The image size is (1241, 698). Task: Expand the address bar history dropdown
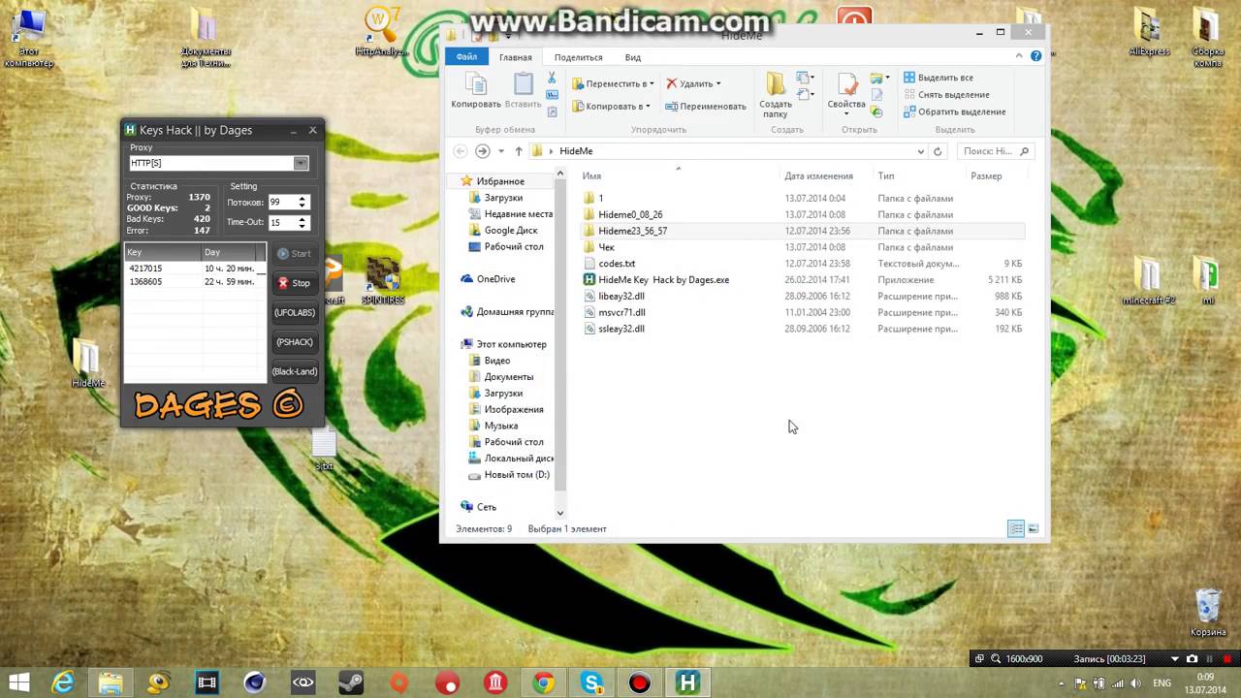click(x=920, y=151)
